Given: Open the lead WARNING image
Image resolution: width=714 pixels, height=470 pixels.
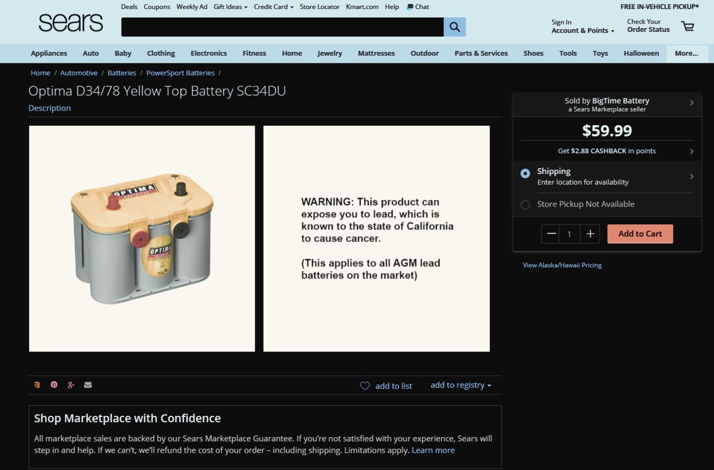Looking at the screenshot, I should click(x=377, y=239).
